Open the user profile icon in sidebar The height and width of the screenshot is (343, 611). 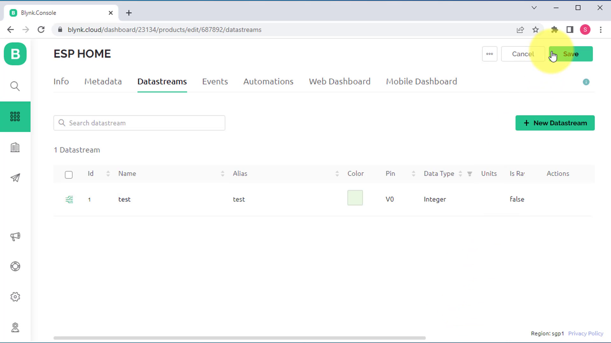(15, 327)
